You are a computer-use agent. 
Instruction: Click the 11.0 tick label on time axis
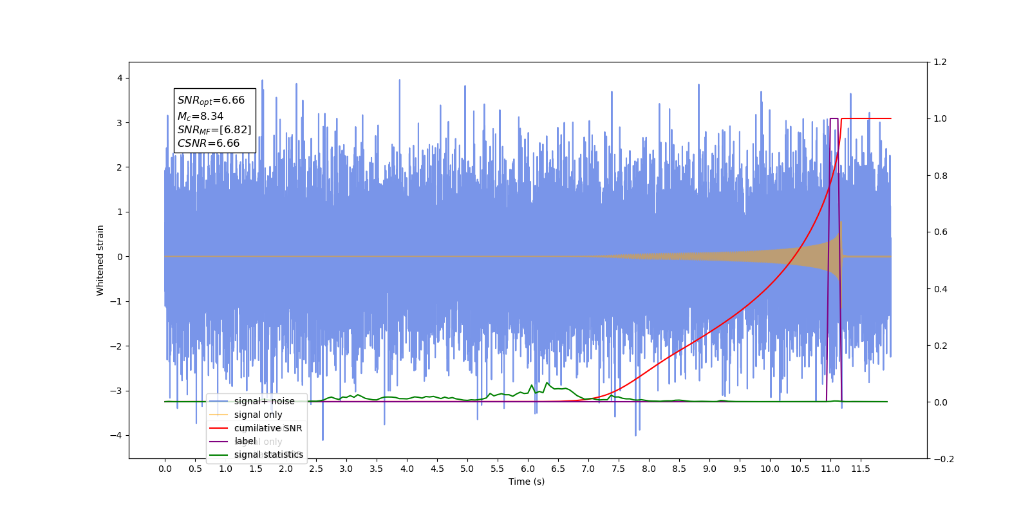pos(830,469)
